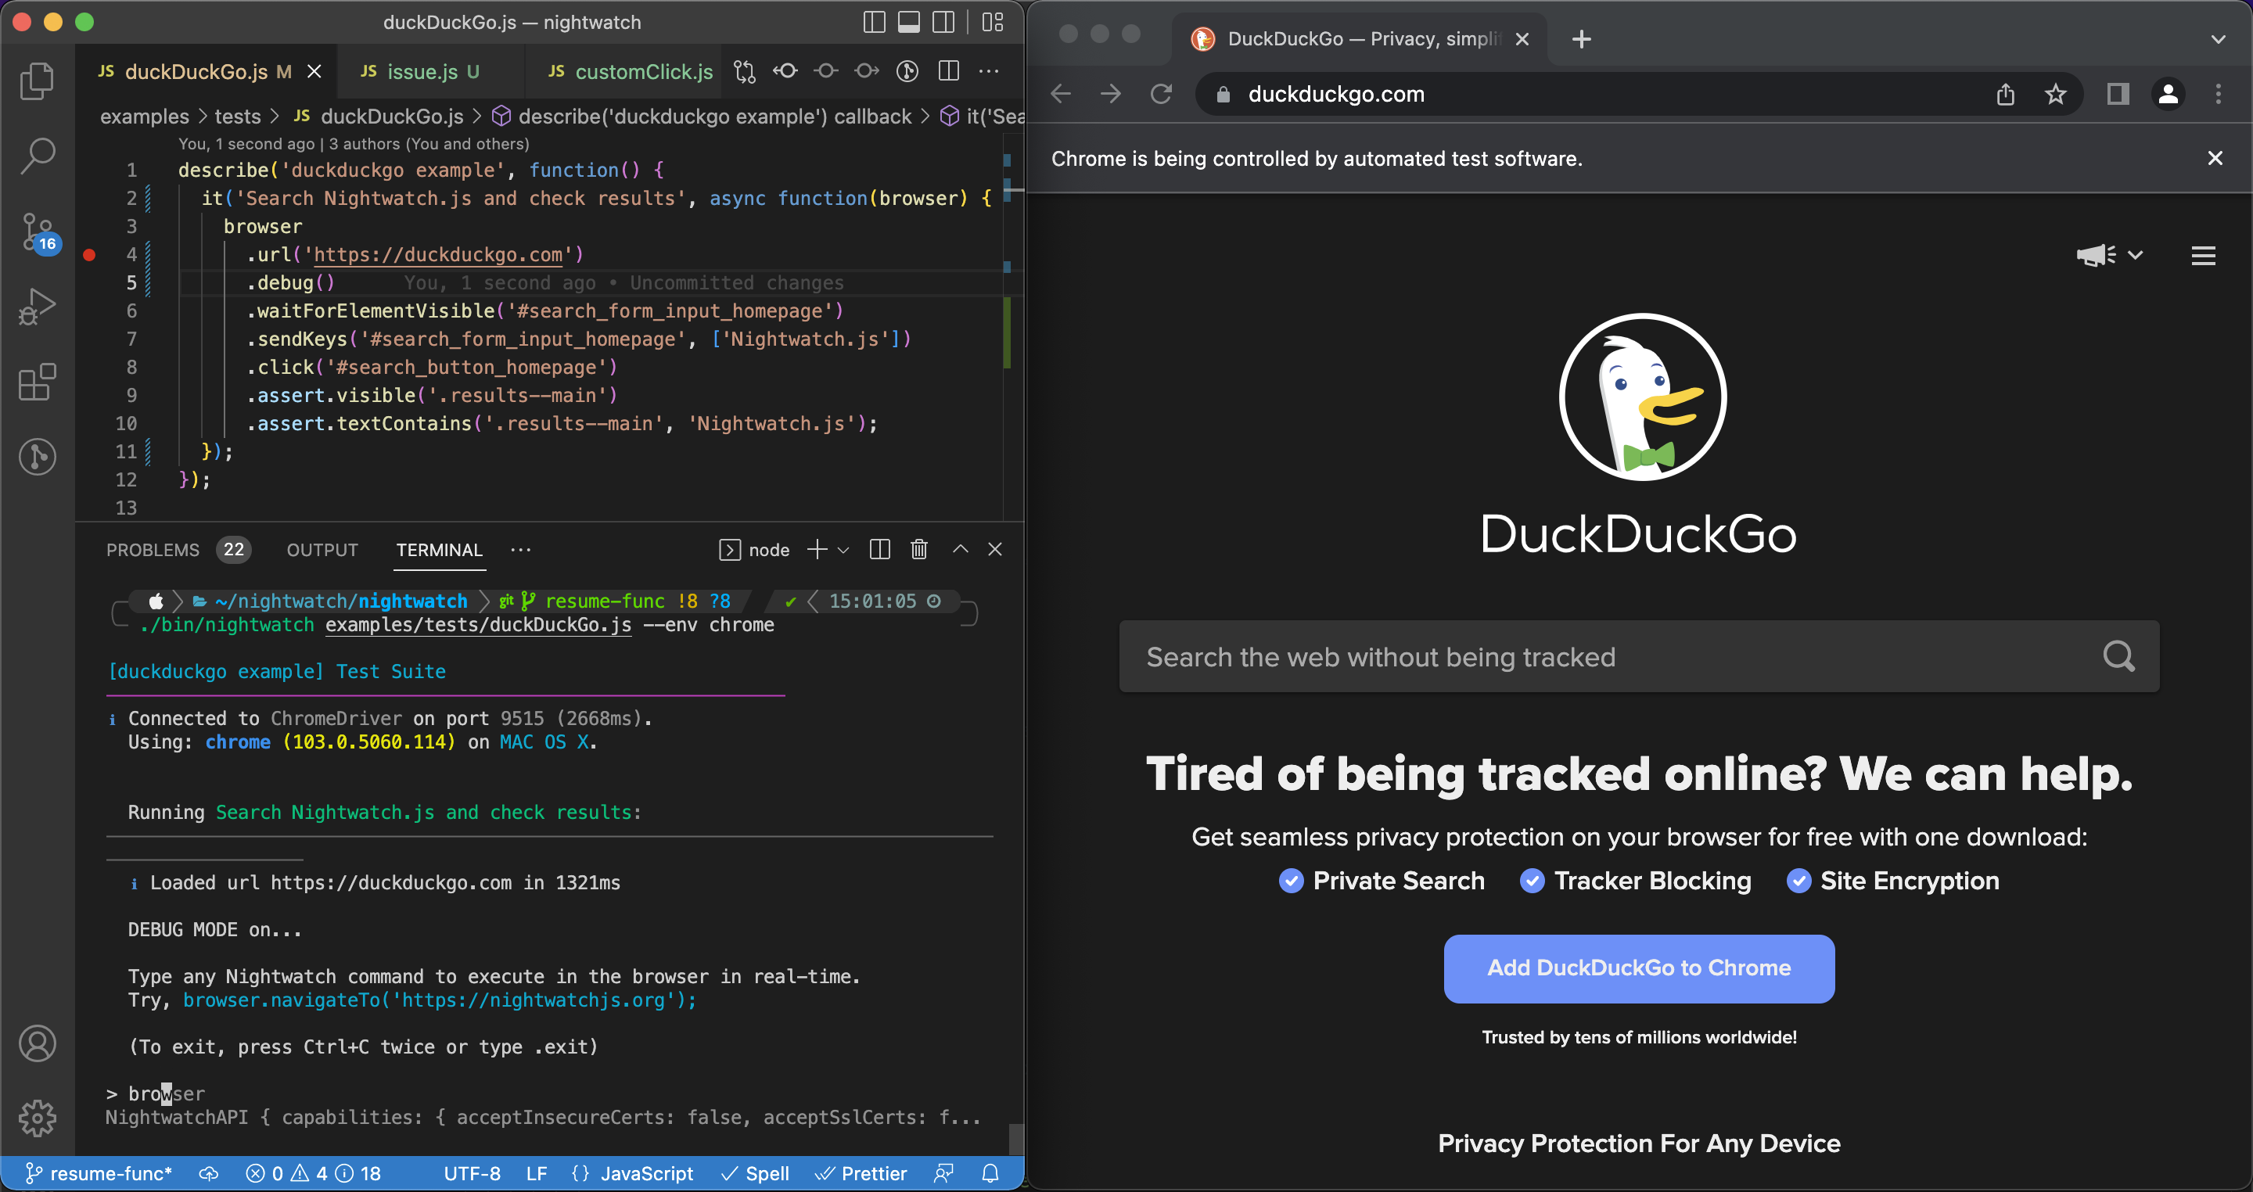Open the Extensions view in sidebar
This screenshot has height=1192, width=2253.
37,382
